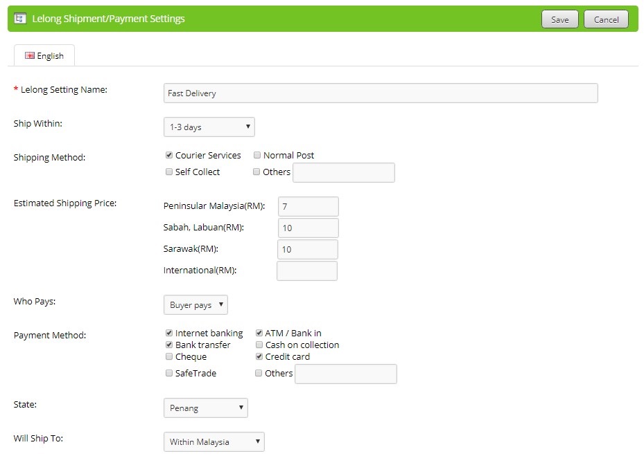Enable the SafeTrade payment method
The width and height of the screenshot is (644, 456).
[x=168, y=373]
